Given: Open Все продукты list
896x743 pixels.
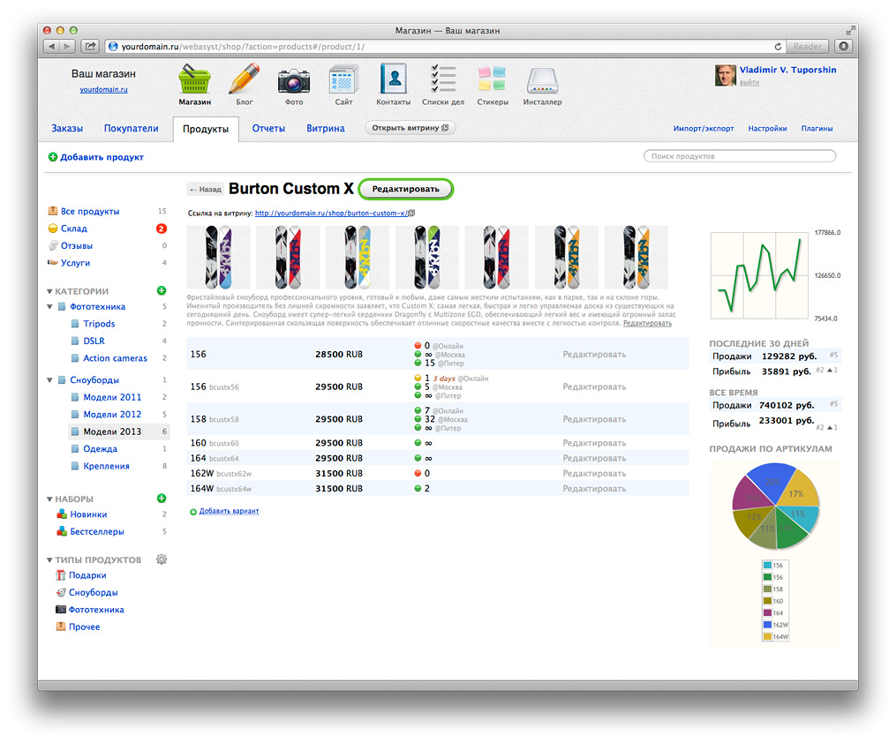Looking at the screenshot, I should point(90,211).
